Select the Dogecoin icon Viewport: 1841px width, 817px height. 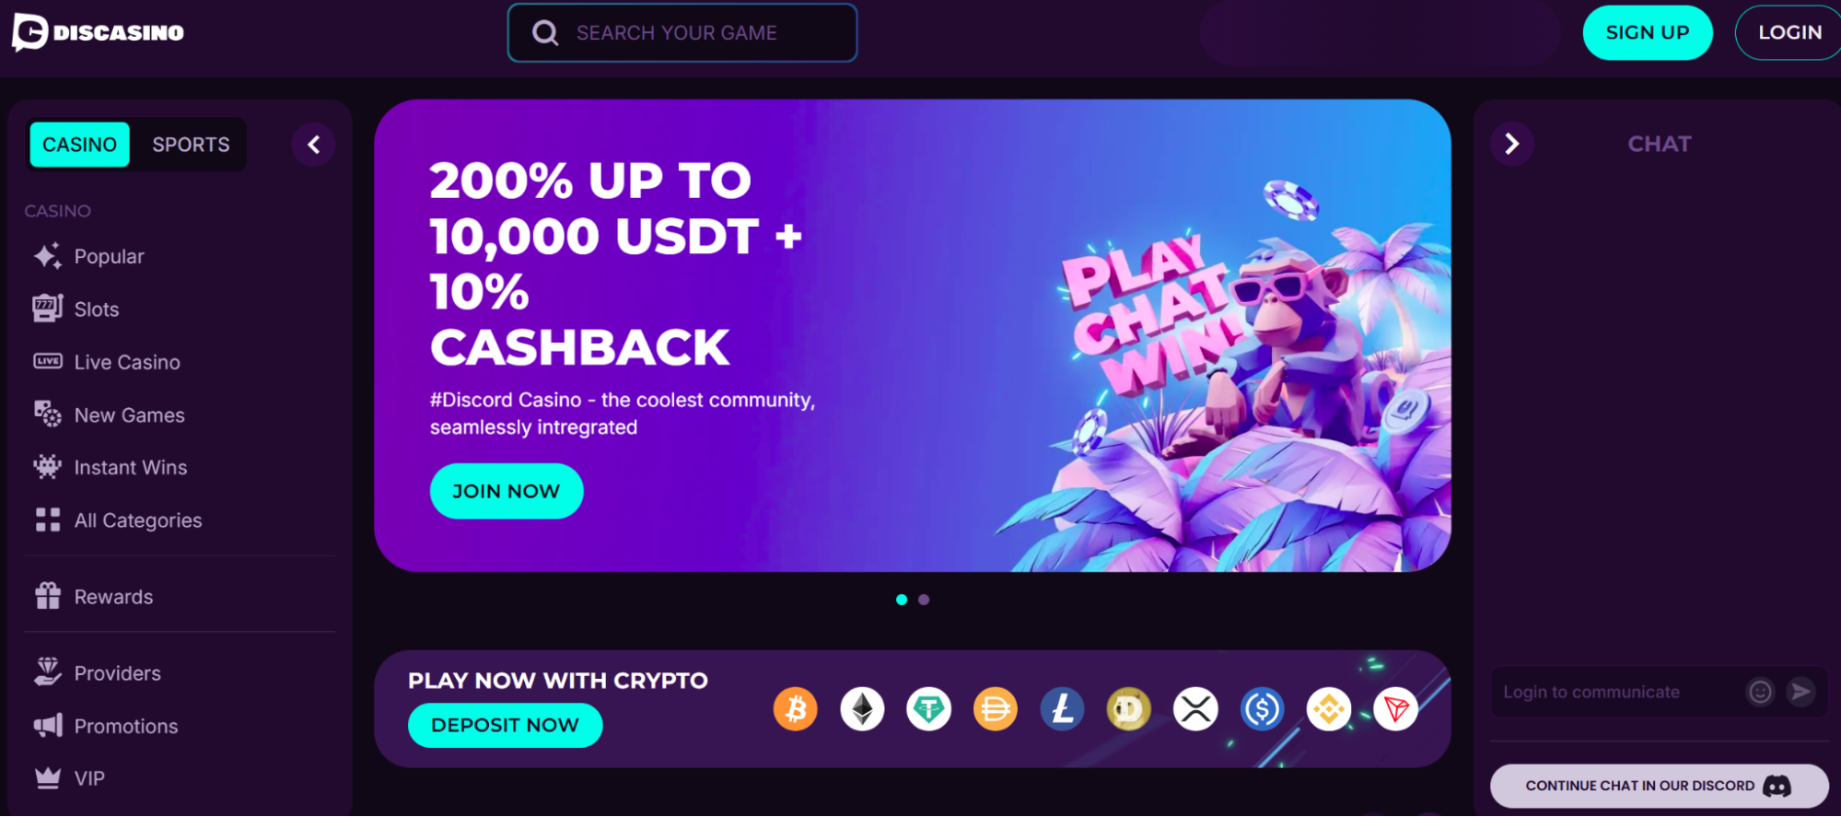[1128, 710]
